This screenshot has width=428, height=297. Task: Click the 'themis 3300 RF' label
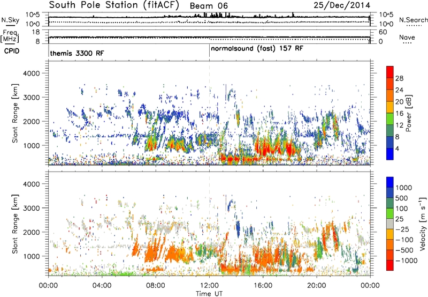pos(77,53)
